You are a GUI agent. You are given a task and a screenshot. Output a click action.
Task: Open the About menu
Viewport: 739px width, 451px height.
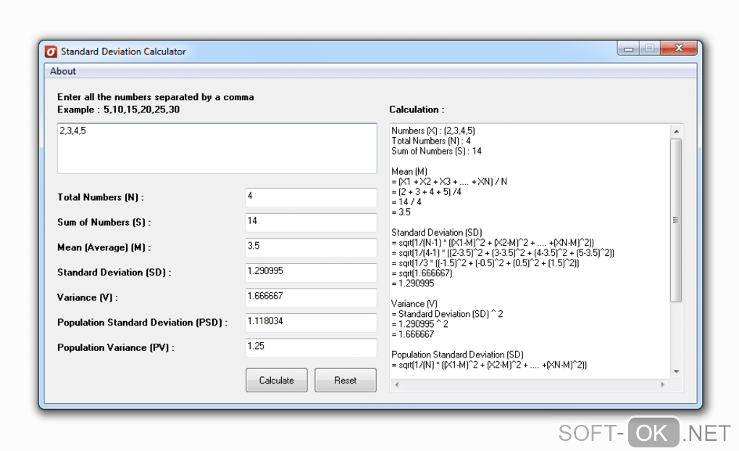click(x=63, y=71)
